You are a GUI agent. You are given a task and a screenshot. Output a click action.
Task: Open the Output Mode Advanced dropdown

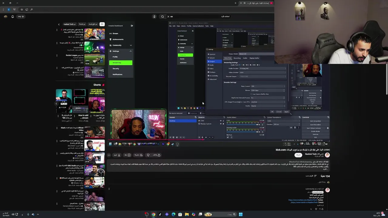[256, 54]
